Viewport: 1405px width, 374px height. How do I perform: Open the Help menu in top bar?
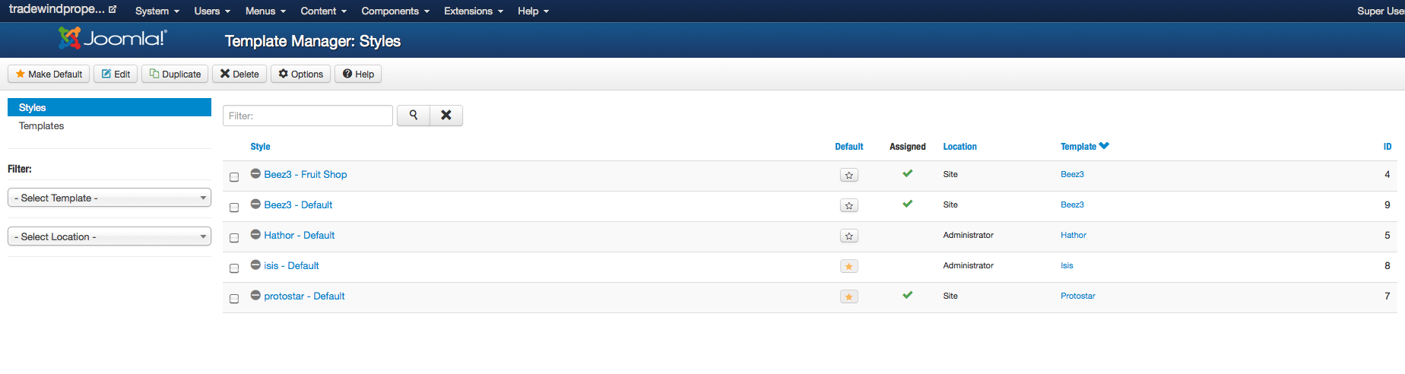pos(533,11)
